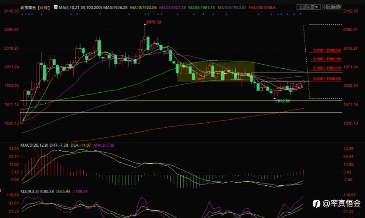365x218 pixels.
Task: Click the yellow shaded consolidation rectangle
Action: click(216, 71)
